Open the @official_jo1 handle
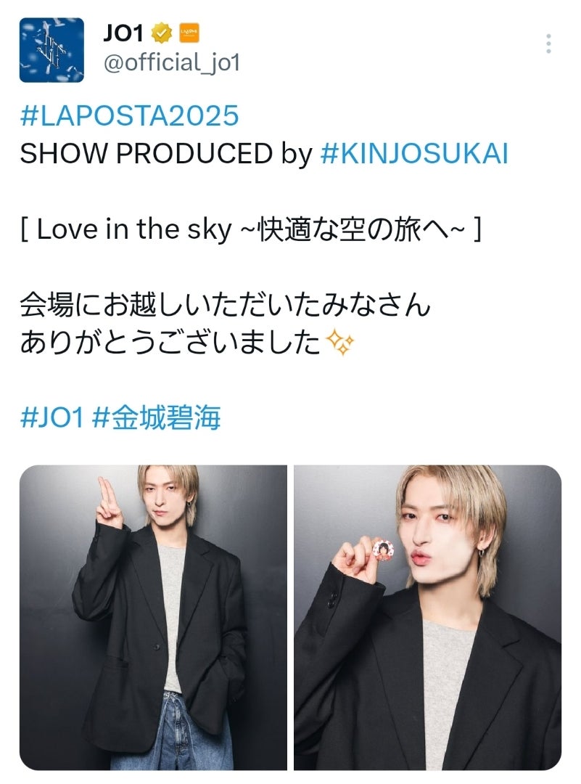This screenshot has width=581, height=784. pyautogui.click(x=172, y=63)
